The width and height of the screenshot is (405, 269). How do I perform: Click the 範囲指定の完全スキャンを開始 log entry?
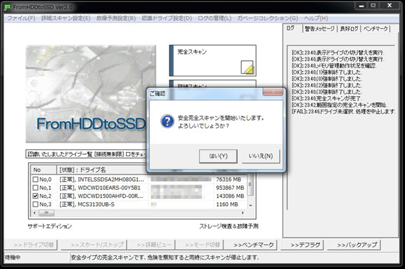pyautogui.click(x=339, y=105)
